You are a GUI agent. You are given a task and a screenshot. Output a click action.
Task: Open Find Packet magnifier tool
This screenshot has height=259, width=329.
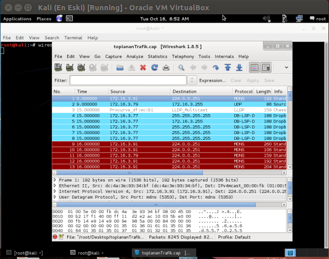click(x=181, y=68)
